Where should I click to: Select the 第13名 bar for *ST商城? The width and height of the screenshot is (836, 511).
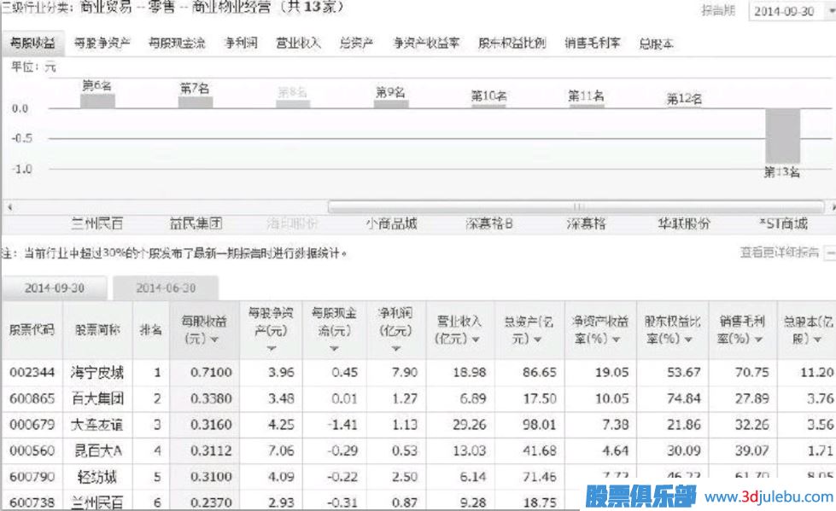tap(780, 136)
